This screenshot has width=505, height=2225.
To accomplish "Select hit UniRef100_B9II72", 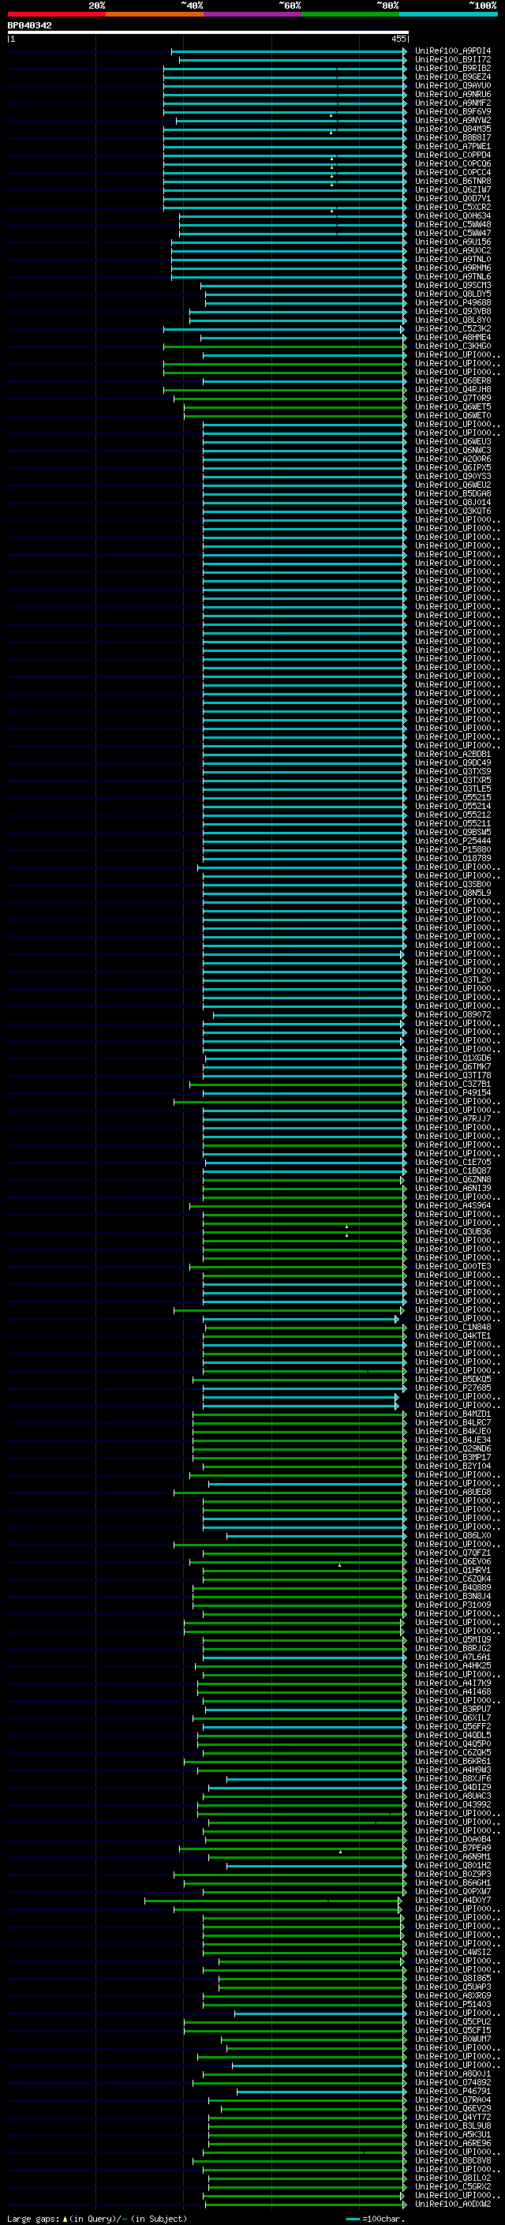I will [453, 60].
